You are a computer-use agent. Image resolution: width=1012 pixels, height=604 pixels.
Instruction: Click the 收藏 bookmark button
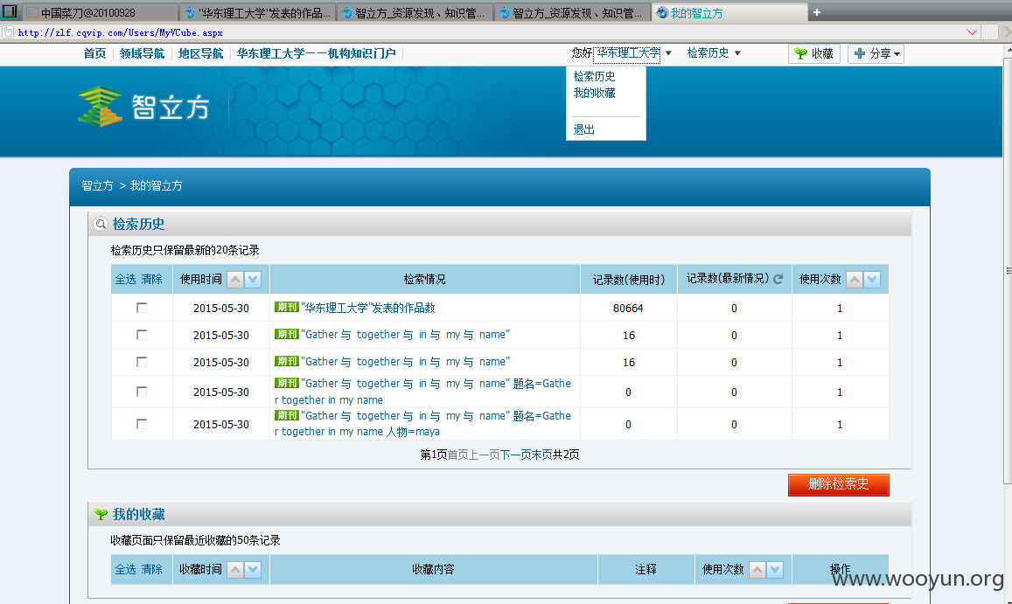813,53
